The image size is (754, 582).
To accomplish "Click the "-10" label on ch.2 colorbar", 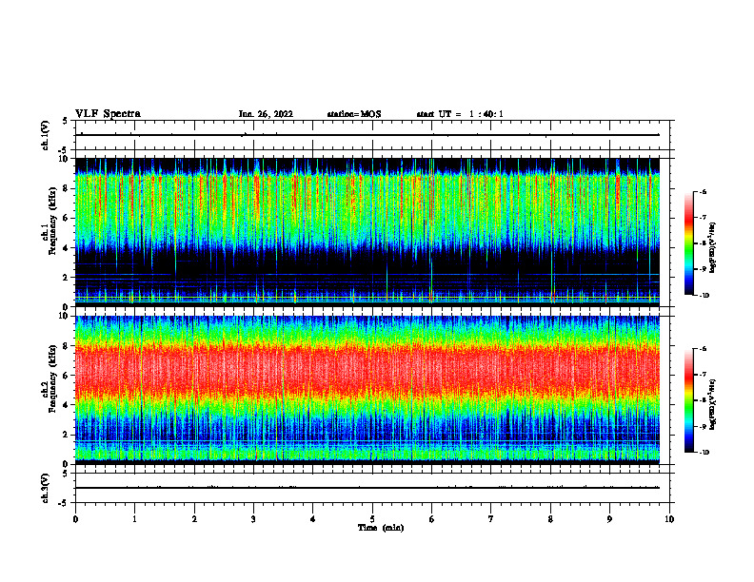I will (x=704, y=453).
